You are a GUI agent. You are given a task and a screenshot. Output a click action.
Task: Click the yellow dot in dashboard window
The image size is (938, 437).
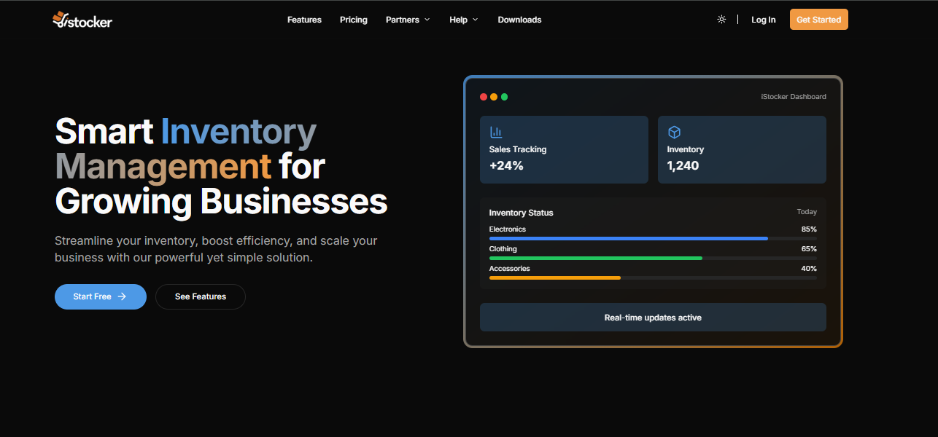[x=494, y=97]
